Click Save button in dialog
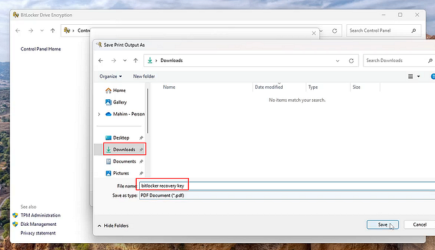Image resolution: width=435 pixels, height=250 pixels. click(x=383, y=225)
